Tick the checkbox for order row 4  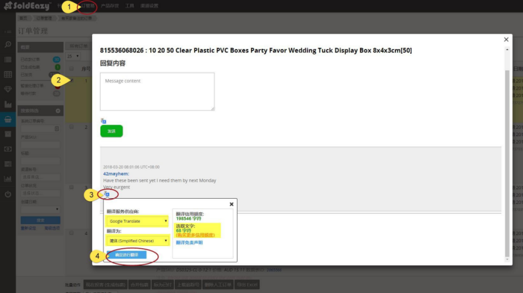click(x=72, y=233)
